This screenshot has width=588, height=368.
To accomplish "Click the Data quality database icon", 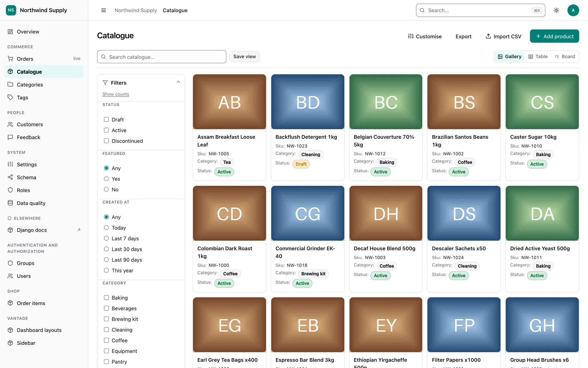I will [10, 203].
